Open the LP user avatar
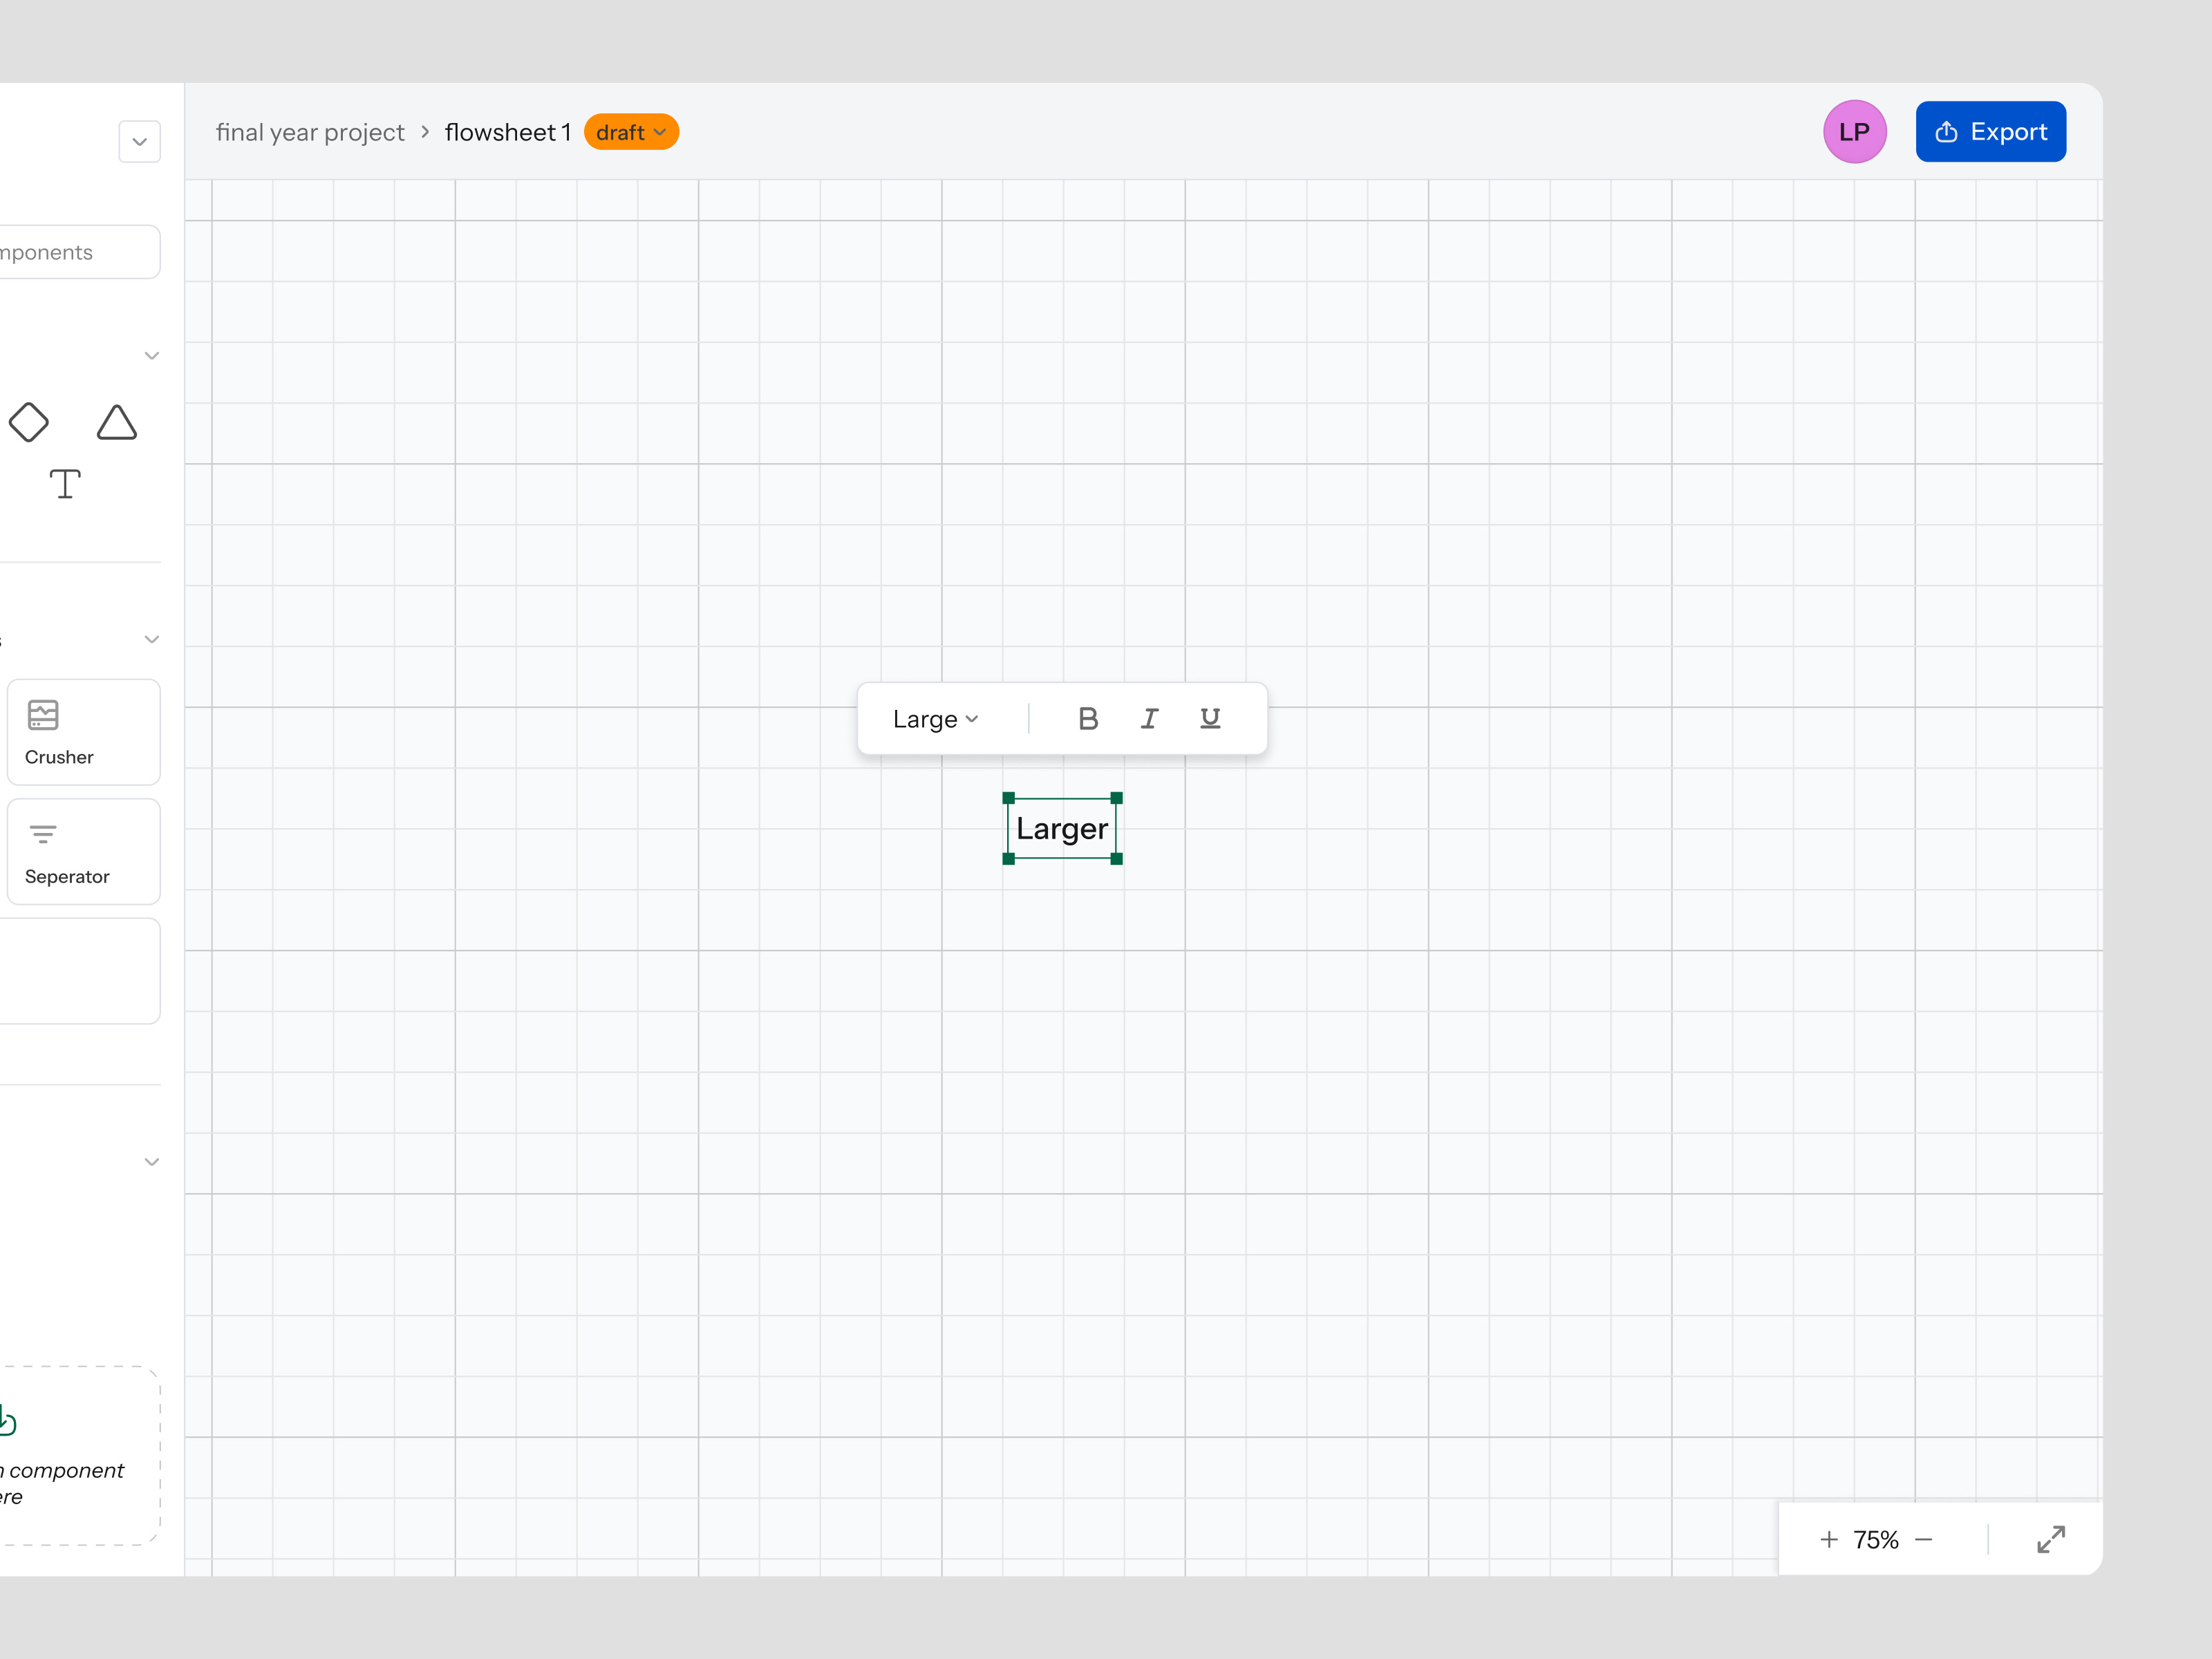The width and height of the screenshot is (2212, 1659). [x=1854, y=132]
